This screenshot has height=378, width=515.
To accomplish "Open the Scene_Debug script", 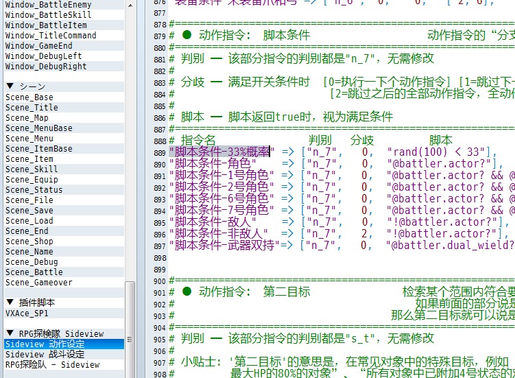I will pyautogui.click(x=64, y=261).
